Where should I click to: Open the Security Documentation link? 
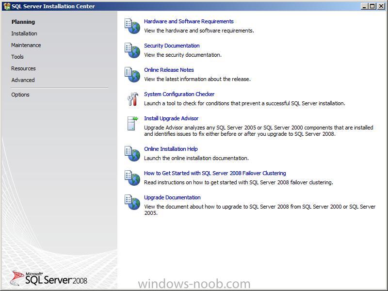(172, 46)
